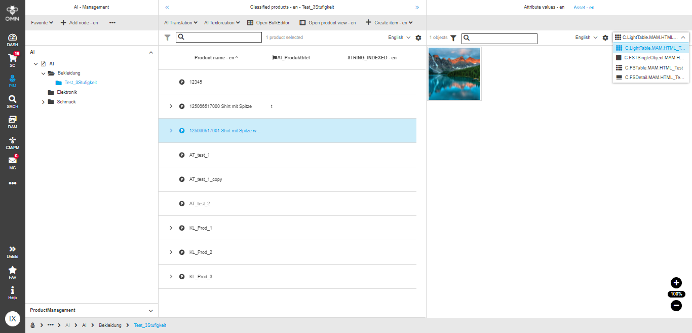
Task: Open the AI Textcreation menu
Action: tap(222, 22)
